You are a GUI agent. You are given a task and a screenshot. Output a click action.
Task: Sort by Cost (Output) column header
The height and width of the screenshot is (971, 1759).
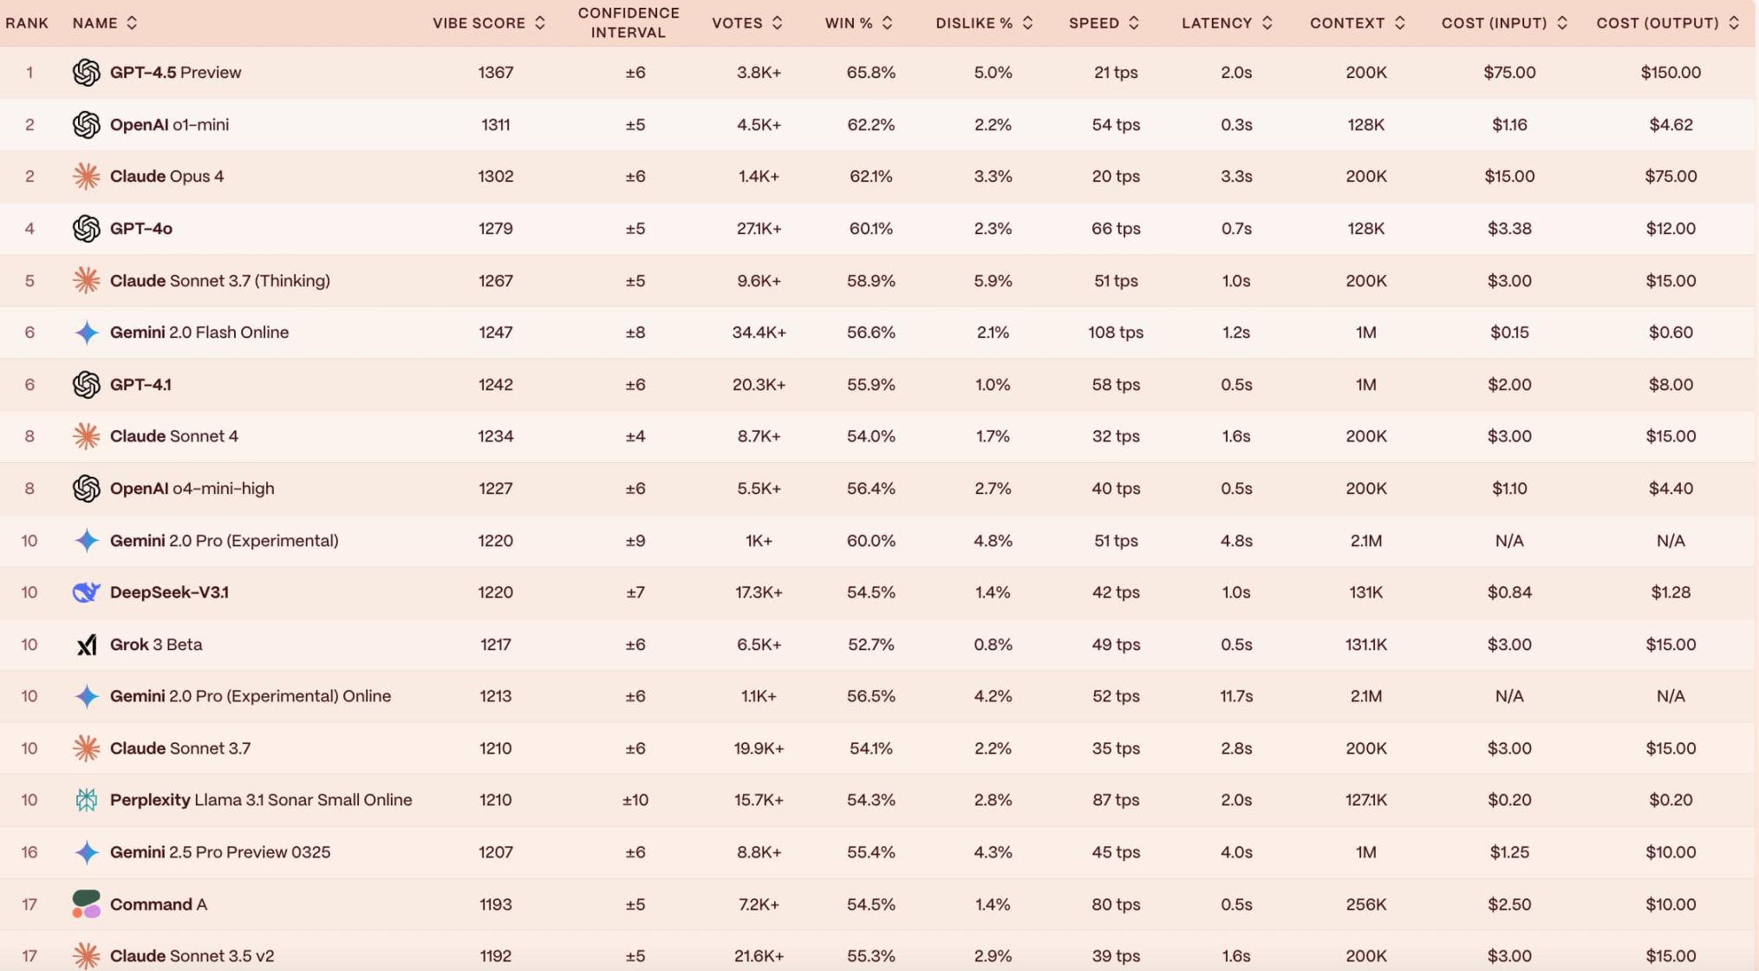click(1733, 23)
